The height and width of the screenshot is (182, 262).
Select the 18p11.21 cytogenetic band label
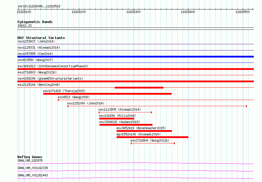(25, 25)
